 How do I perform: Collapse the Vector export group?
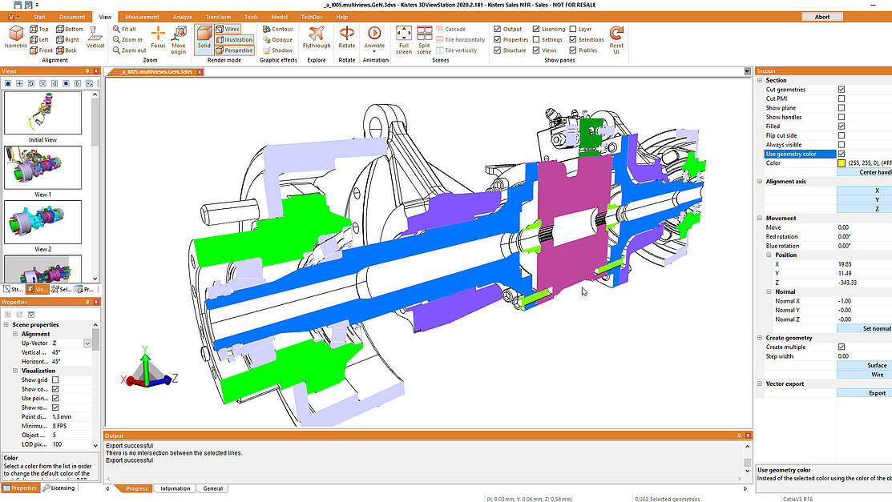(760, 384)
